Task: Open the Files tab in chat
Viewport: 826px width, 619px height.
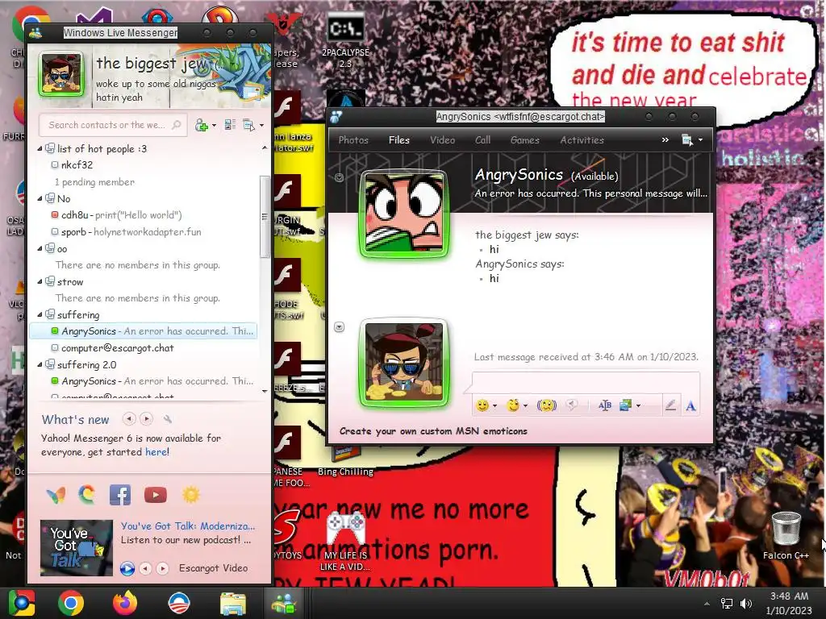Action: click(x=398, y=140)
